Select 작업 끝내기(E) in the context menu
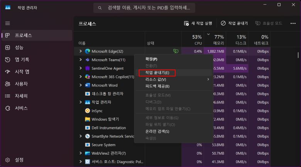Screen dimensions: 301x167 (157, 72)
